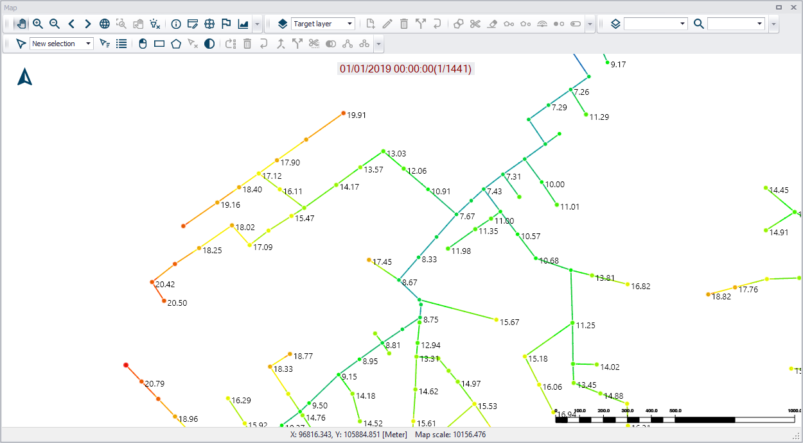Click the scissors with dashed line icon

[314, 44]
